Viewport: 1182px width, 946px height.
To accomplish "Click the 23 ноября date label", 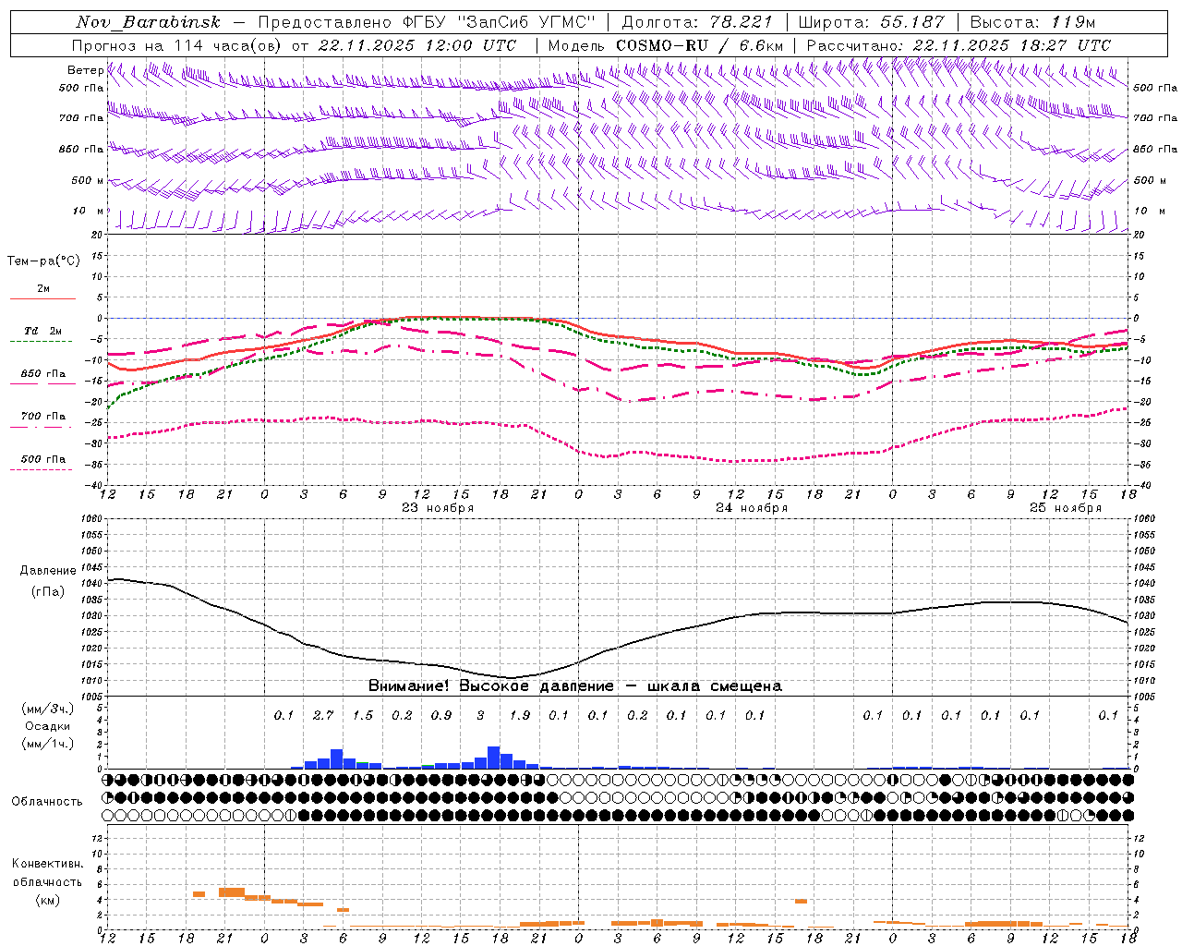I will [438, 508].
